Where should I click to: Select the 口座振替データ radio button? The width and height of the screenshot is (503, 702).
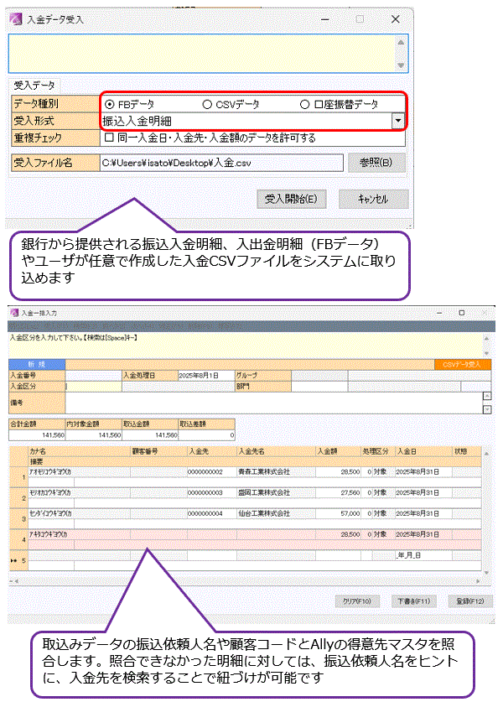click(x=305, y=104)
